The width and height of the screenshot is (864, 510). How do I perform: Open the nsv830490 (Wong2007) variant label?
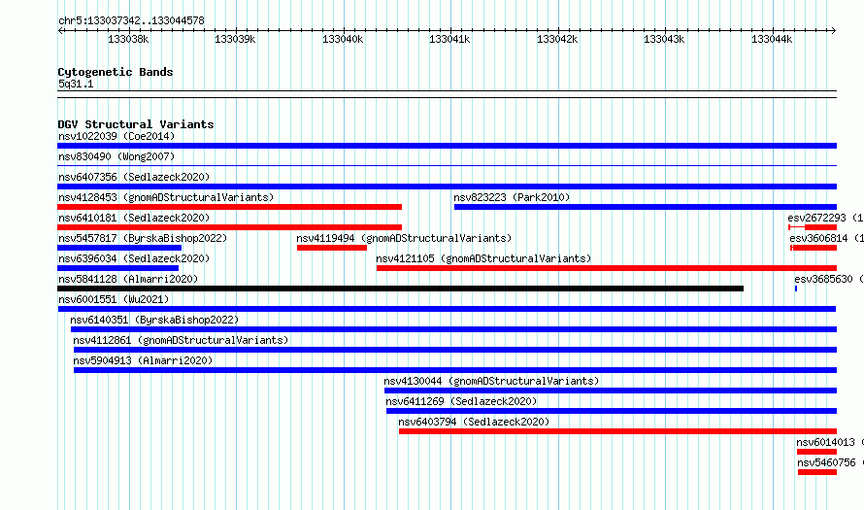coord(116,156)
